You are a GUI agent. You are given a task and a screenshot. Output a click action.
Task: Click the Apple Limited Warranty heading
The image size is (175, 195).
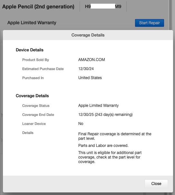coord(32,23)
